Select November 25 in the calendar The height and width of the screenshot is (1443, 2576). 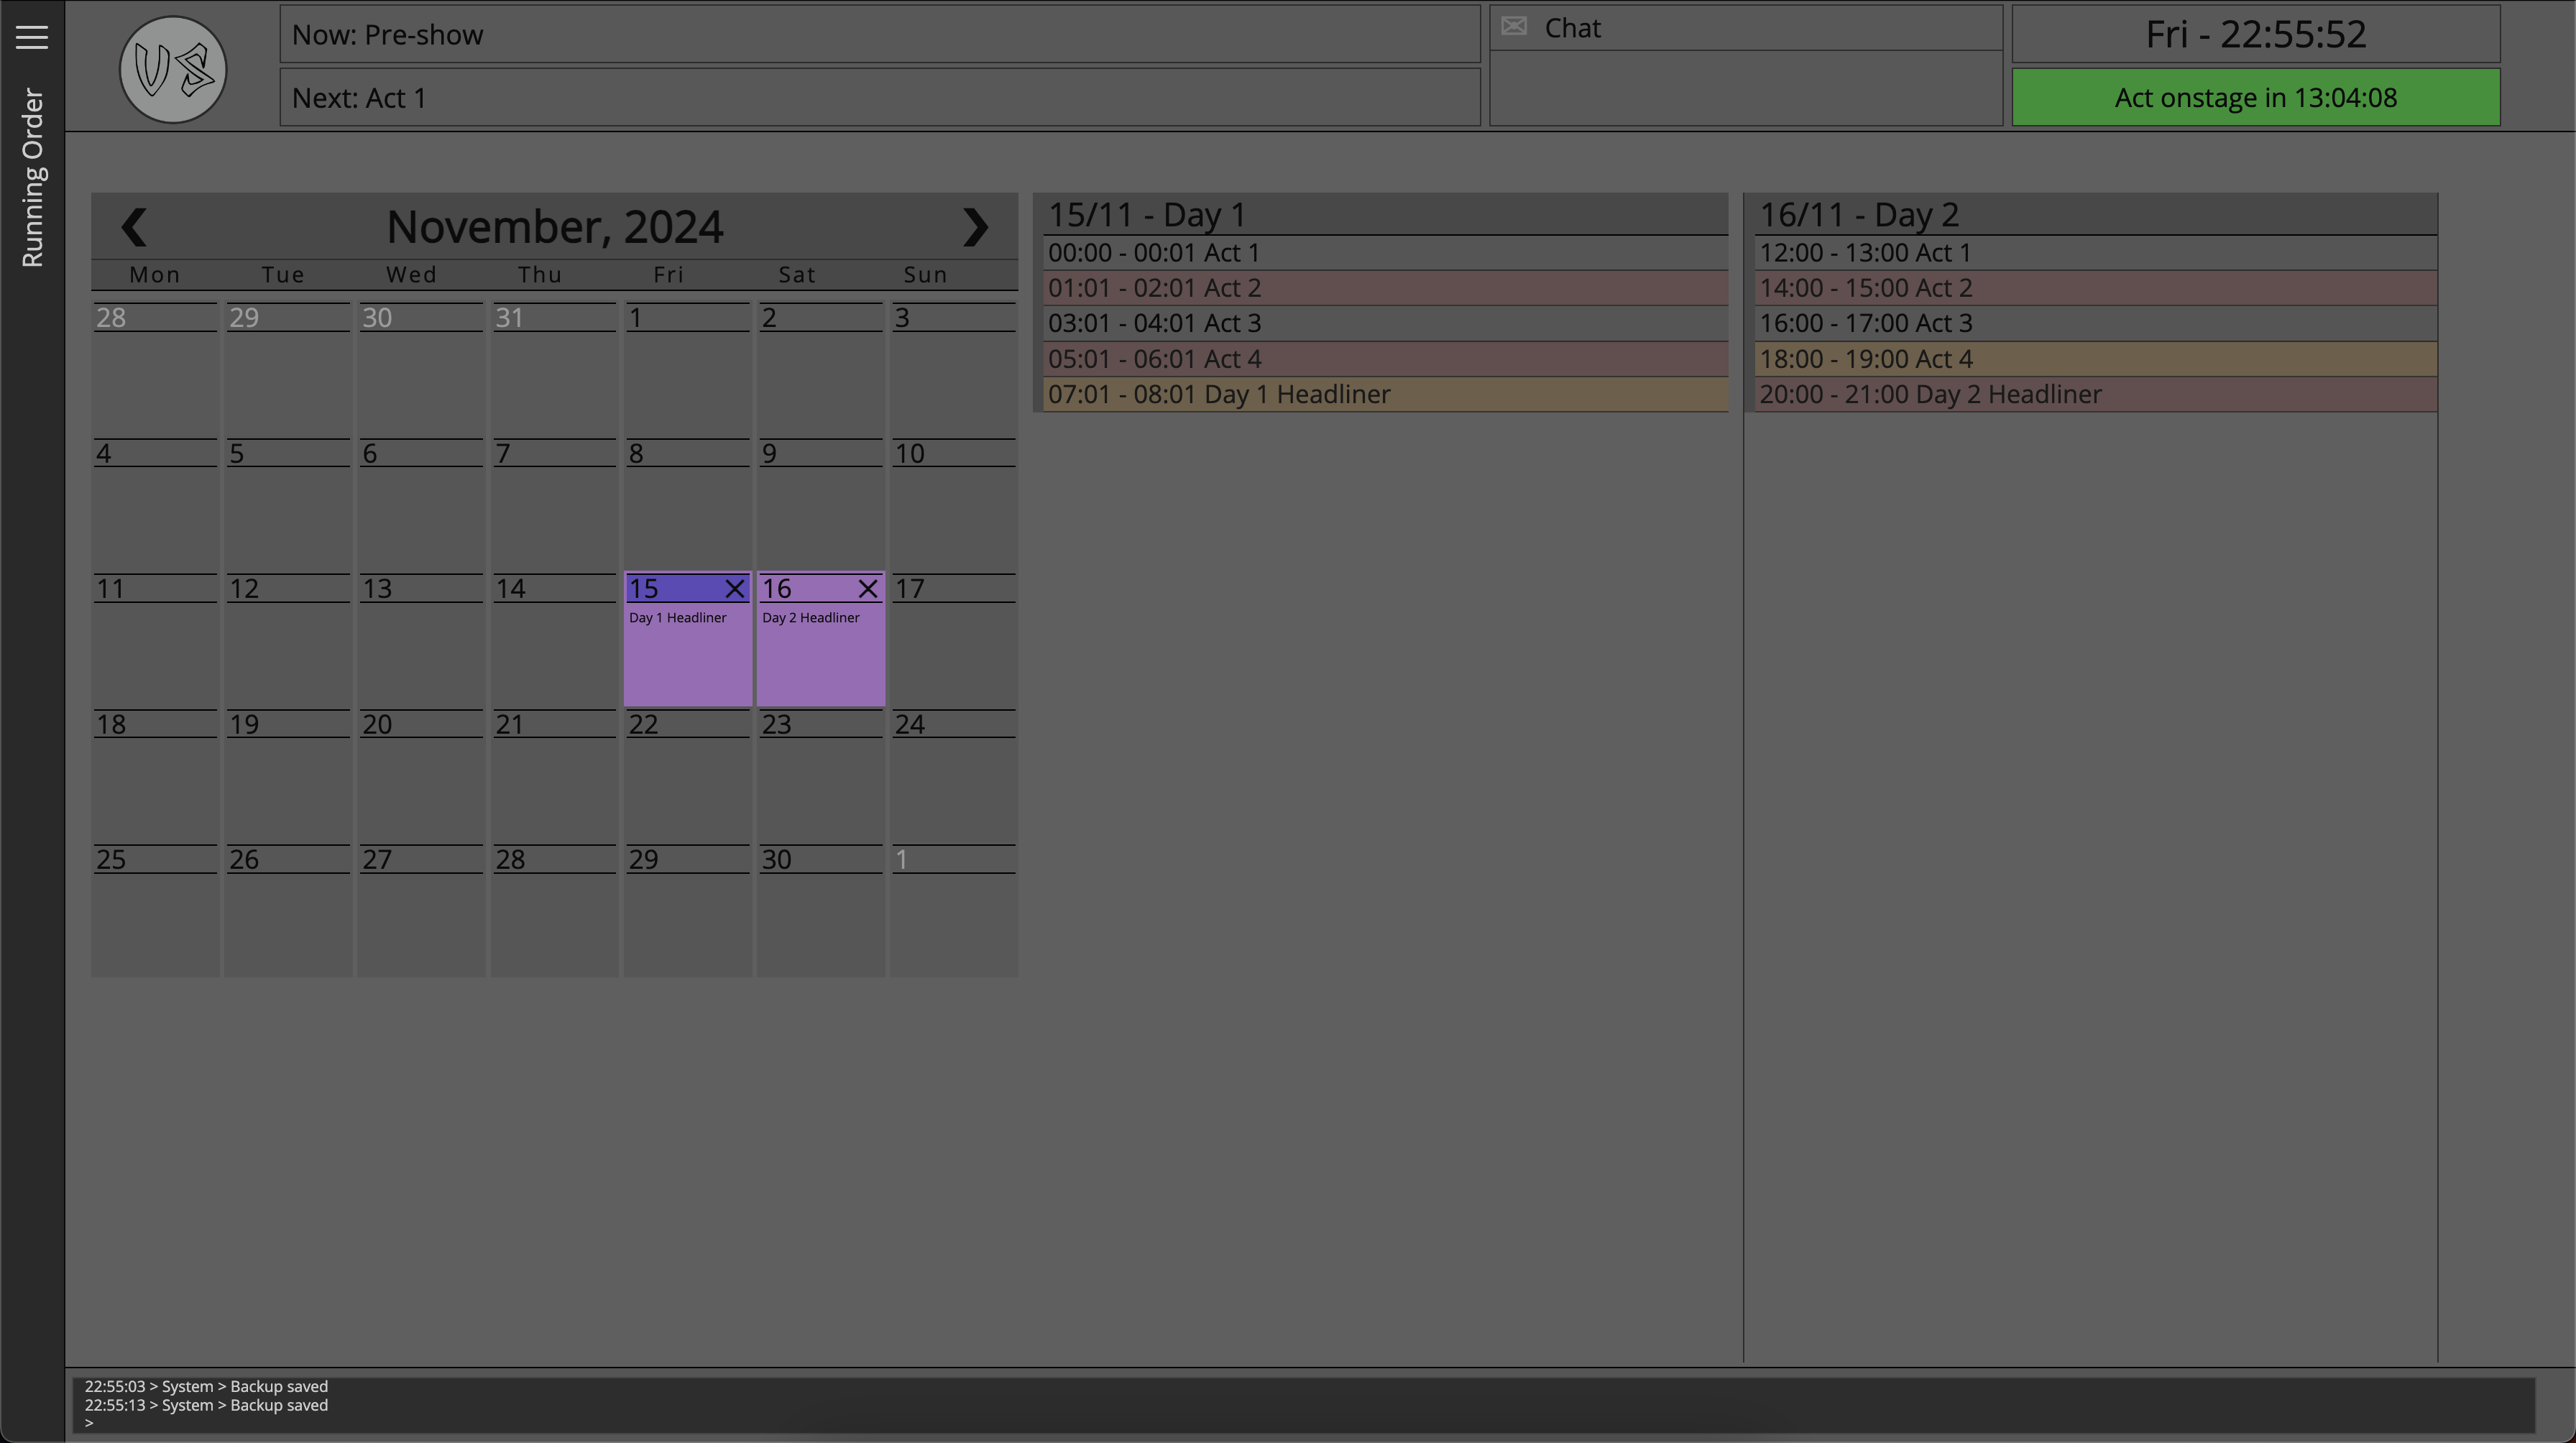155,910
